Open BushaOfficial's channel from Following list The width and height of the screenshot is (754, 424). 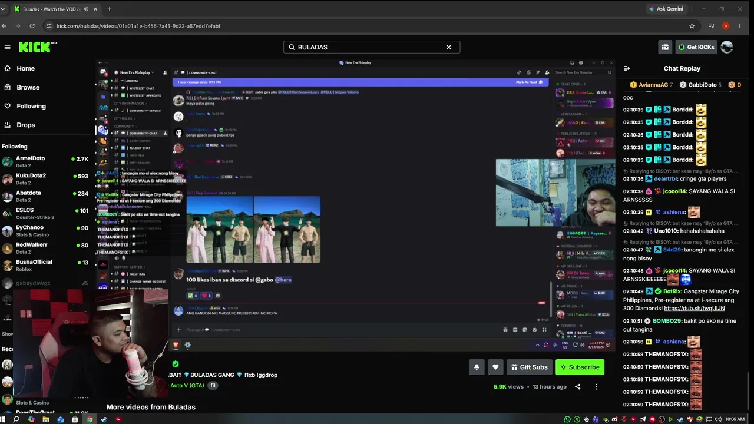(46, 265)
